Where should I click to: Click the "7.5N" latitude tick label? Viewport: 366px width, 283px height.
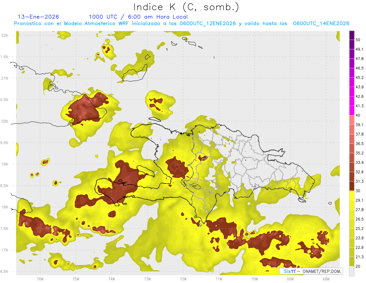pos(5,229)
